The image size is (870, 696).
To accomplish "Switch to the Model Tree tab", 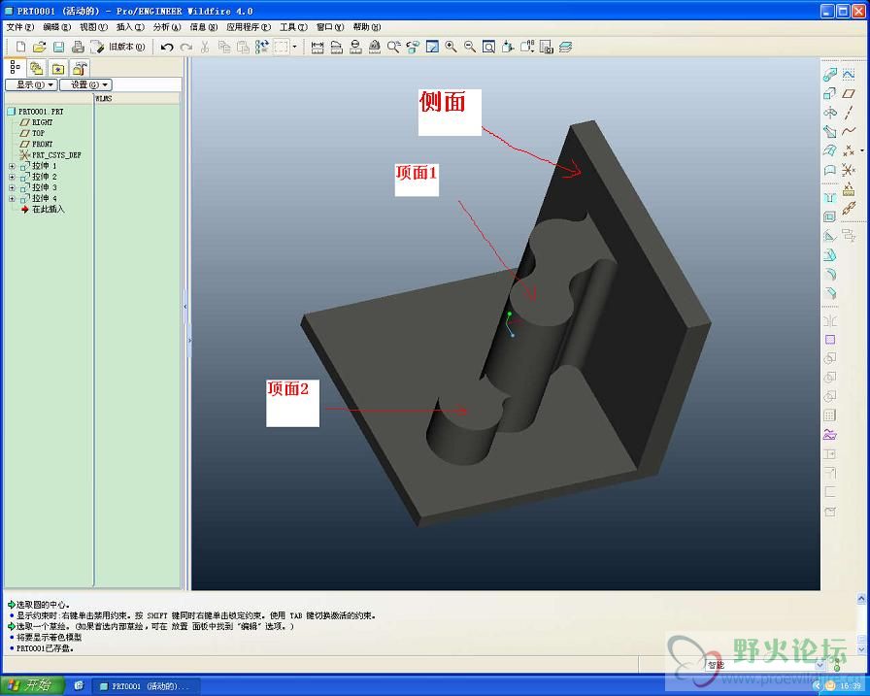I will point(15,68).
